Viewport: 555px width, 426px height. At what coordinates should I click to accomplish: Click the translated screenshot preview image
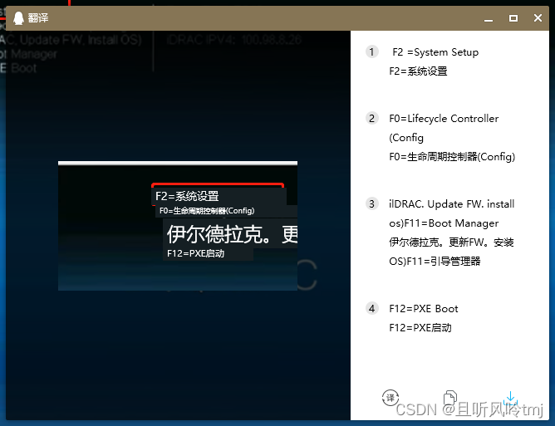point(178,226)
